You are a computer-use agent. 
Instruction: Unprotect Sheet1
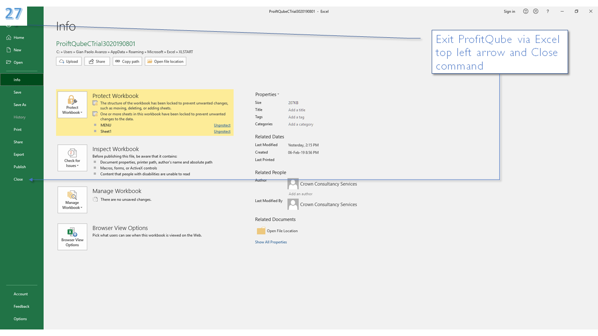222,132
